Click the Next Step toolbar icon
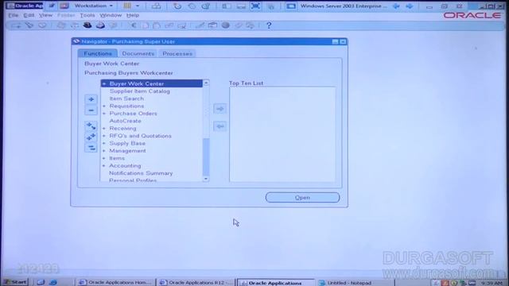 74,25
